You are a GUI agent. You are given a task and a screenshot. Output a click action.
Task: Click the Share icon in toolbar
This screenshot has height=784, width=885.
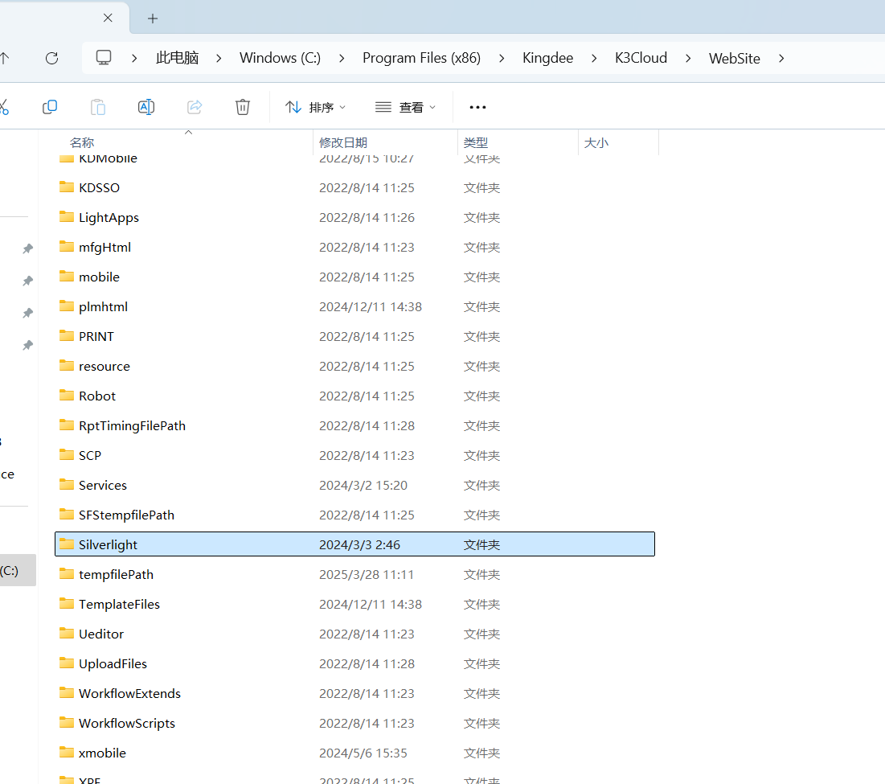[195, 107]
